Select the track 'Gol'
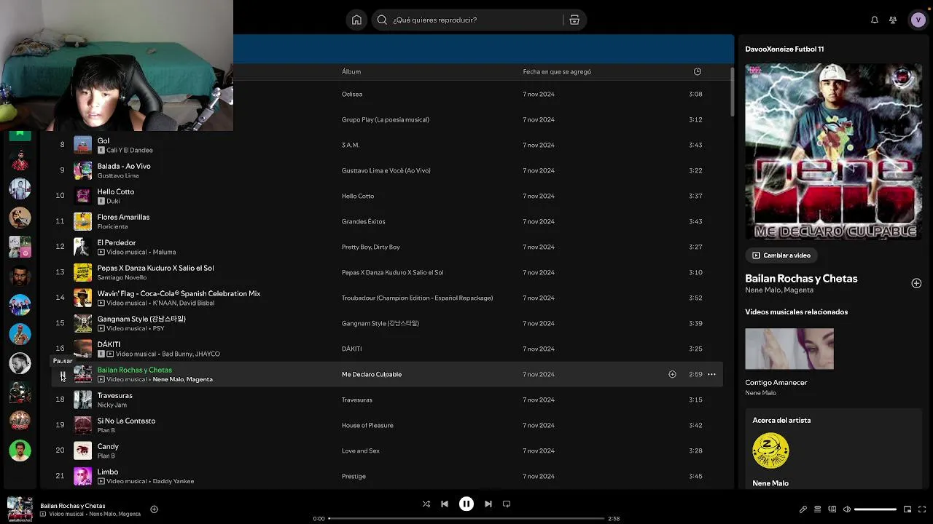This screenshot has height=524, width=933. tap(104, 140)
